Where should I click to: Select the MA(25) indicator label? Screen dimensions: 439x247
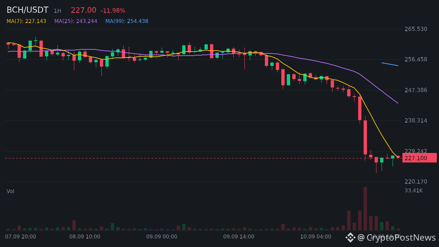[76, 21]
